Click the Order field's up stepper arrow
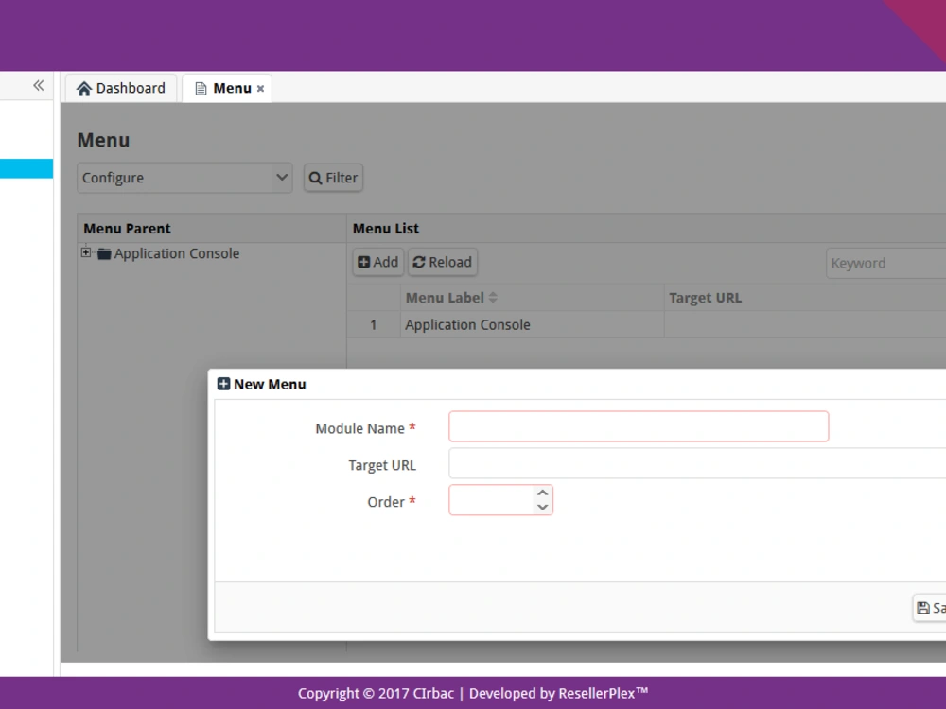This screenshot has height=709, width=946. pyautogui.click(x=541, y=493)
